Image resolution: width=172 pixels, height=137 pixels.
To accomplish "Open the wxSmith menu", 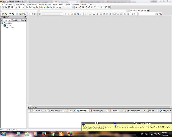I will [x=48, y=4].
